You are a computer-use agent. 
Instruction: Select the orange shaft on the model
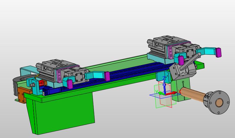pyautogui.click(x=193, y=94)
